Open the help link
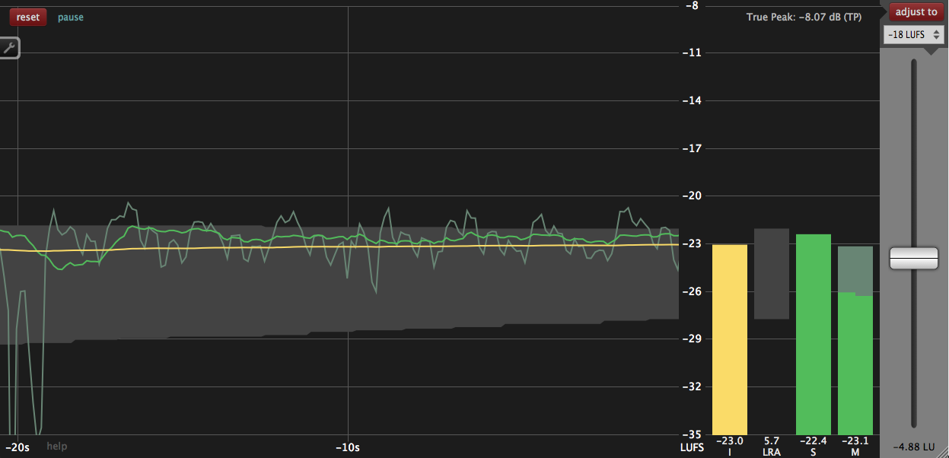This screenshot has width=949, height=458. [x=56, y=446]
